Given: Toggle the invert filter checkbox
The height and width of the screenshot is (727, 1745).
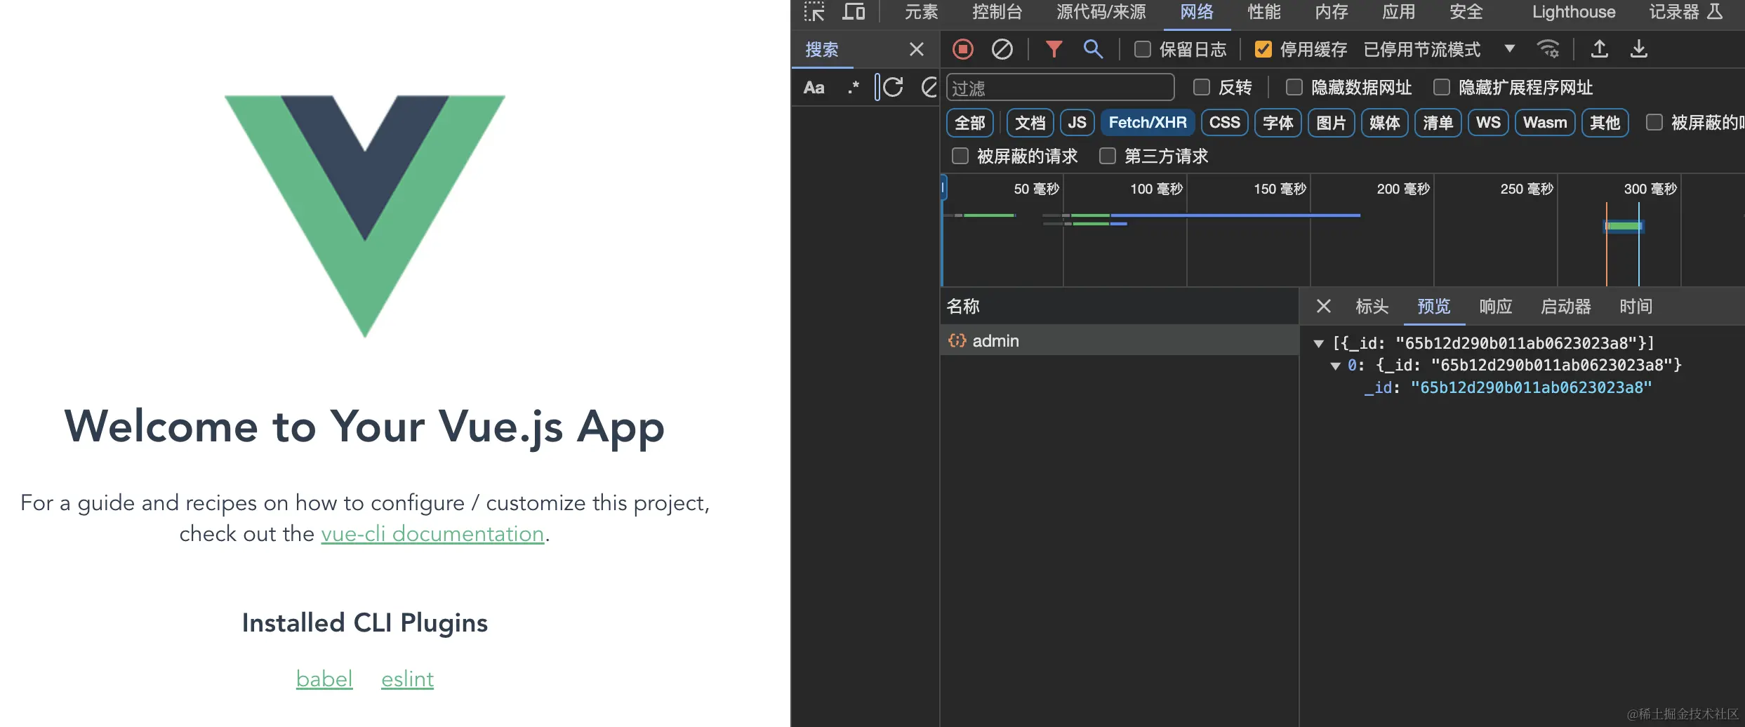Looking at the screenshot, I should point(1202,87).
